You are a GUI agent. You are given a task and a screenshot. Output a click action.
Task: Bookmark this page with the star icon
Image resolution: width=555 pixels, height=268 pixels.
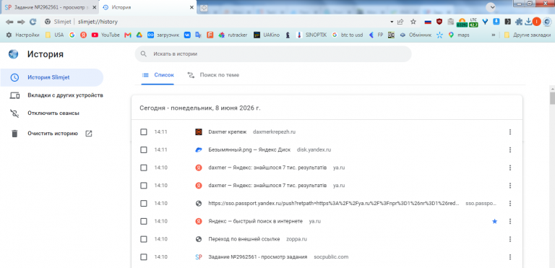click(x=413, y=22)
